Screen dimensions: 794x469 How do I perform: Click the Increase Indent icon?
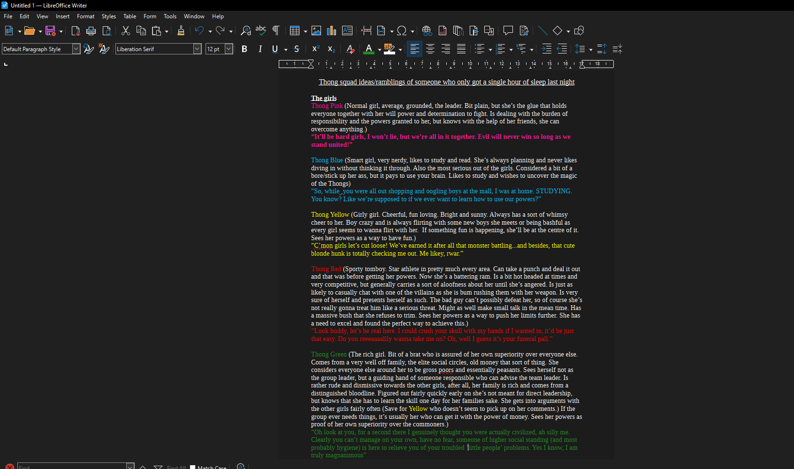546,49
